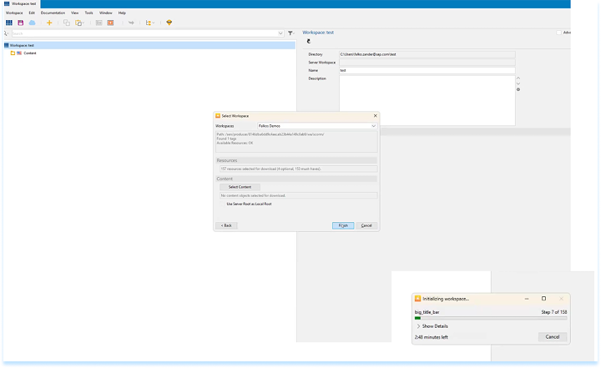Toggle the Advanced checkbox at top right
This screenshot has width=601, height=368.
point(558,33)
